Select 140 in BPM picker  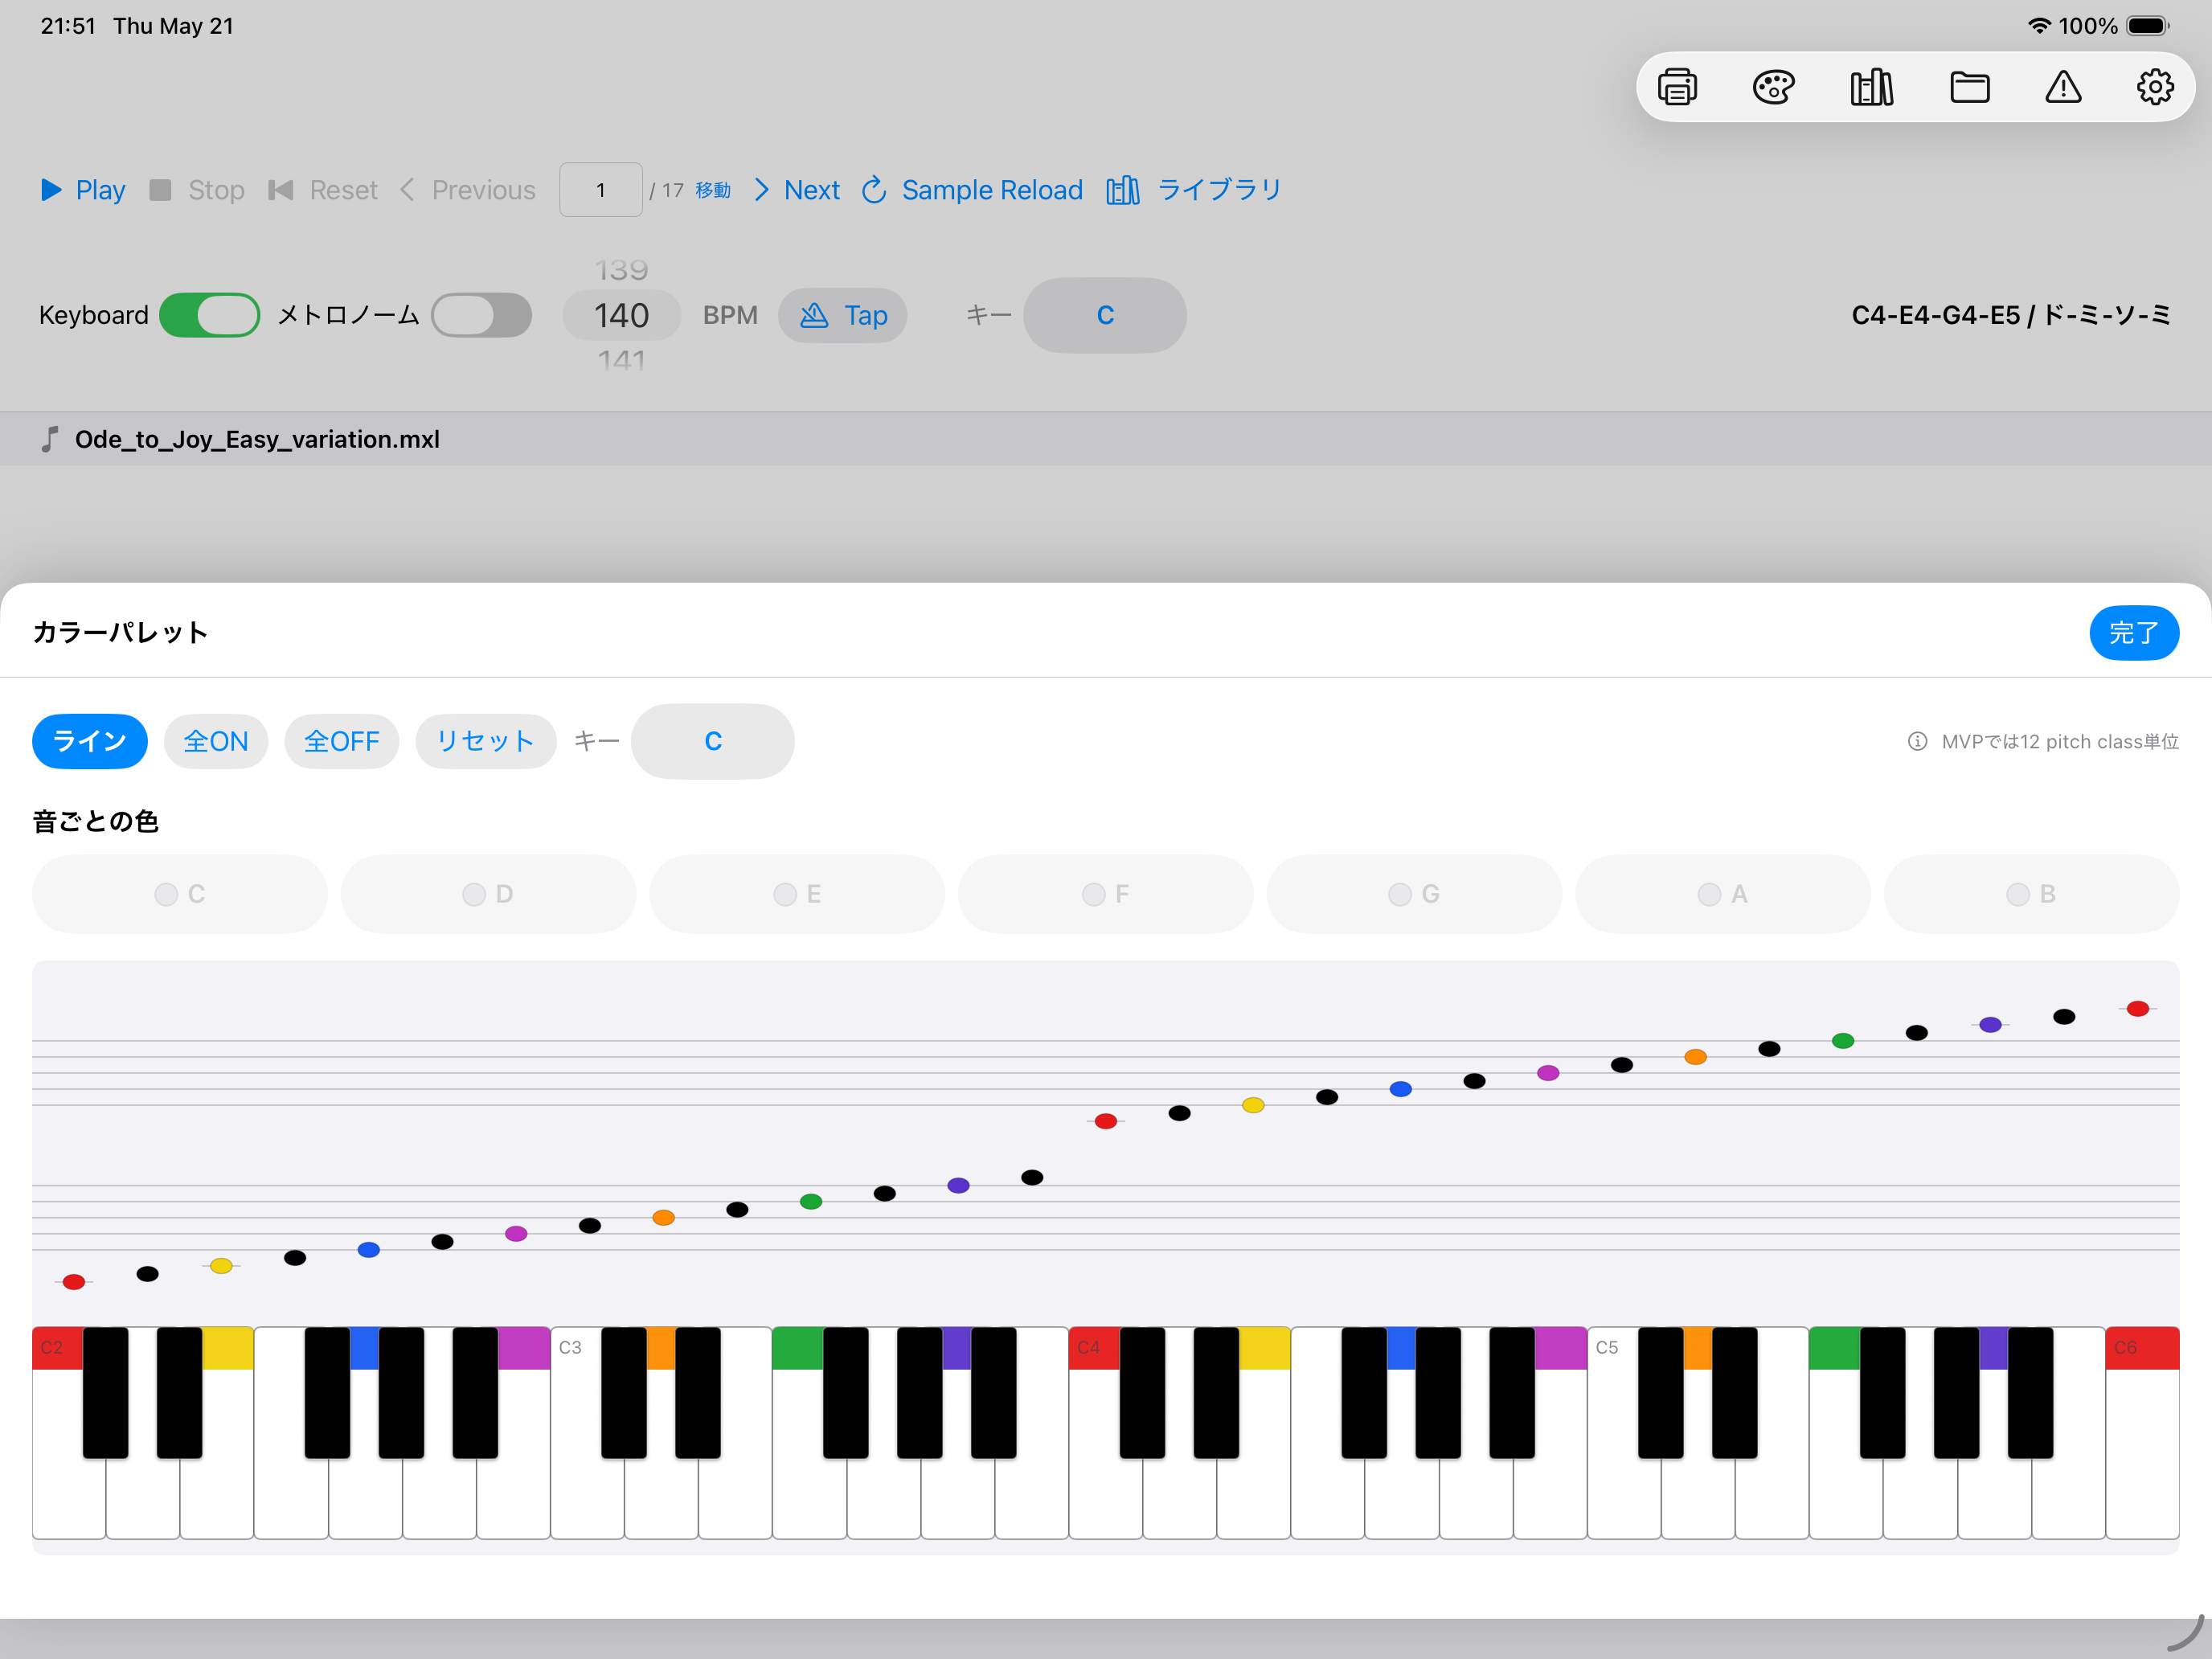[x=621, y=315]
